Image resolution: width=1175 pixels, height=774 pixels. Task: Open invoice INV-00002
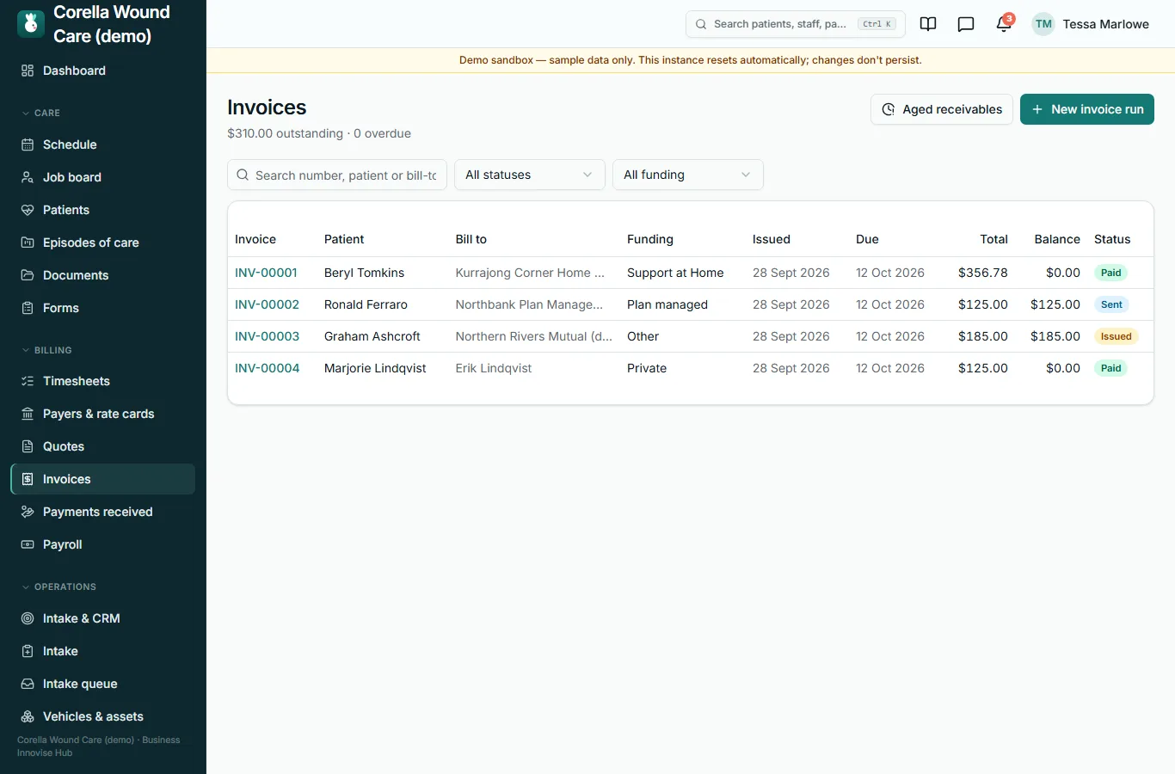coord(268,304)
